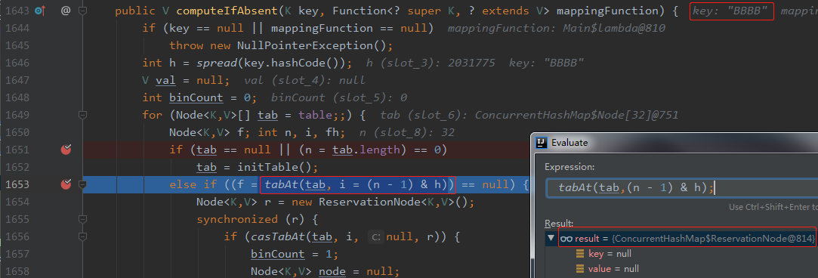Click the 'Use Ctrl+Shift+Enter to' hint text
The image size is (818, 278).
coord(773,207)
